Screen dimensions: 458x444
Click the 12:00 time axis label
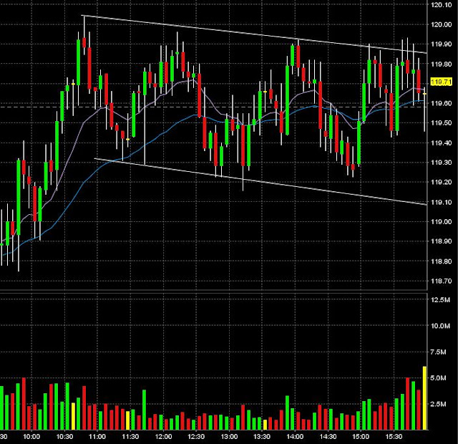tap(163, 437)
